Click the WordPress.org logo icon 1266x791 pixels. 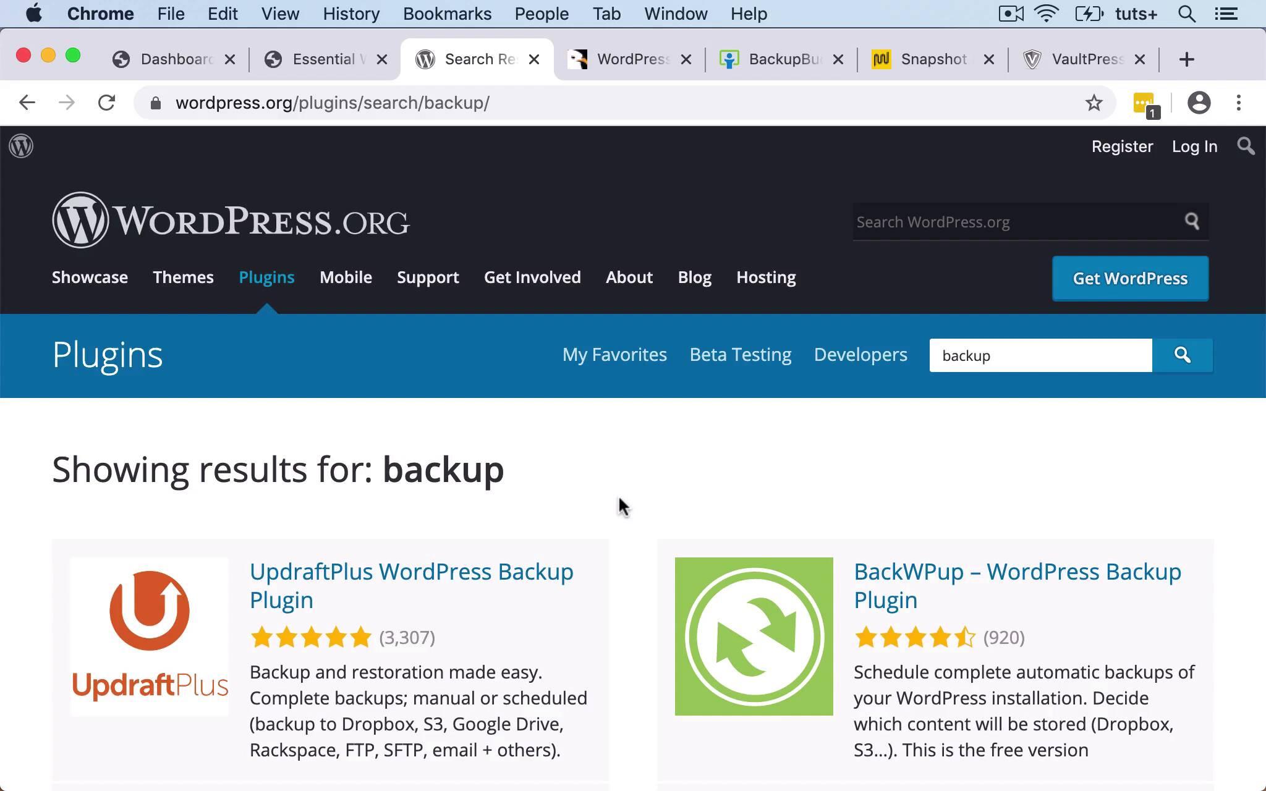point(21,145)
